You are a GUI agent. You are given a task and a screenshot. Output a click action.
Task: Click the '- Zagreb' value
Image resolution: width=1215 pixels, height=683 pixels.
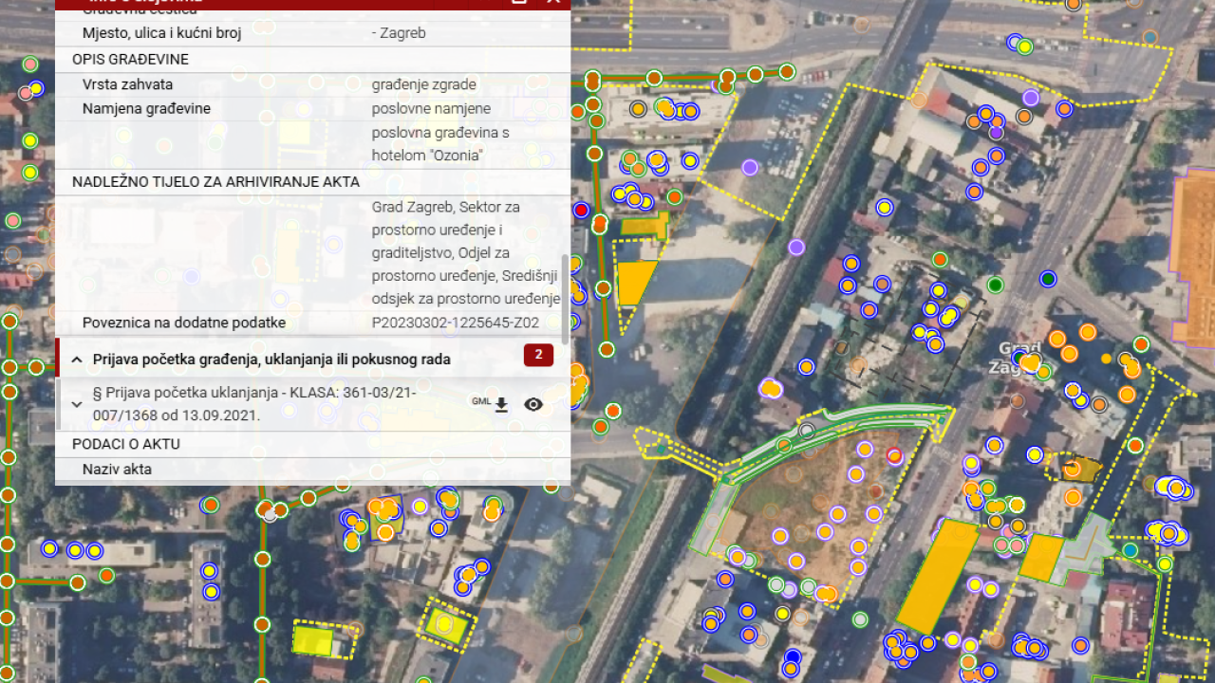coord(399,33)
